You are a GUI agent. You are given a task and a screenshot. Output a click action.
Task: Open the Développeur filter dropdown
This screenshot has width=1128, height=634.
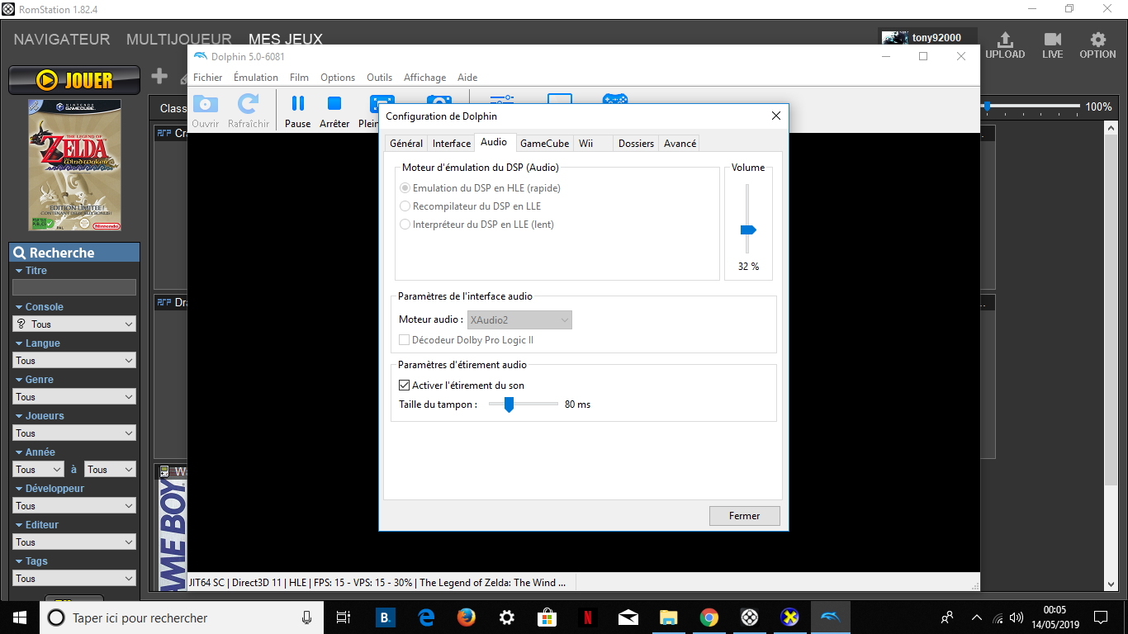coord(74,506)
